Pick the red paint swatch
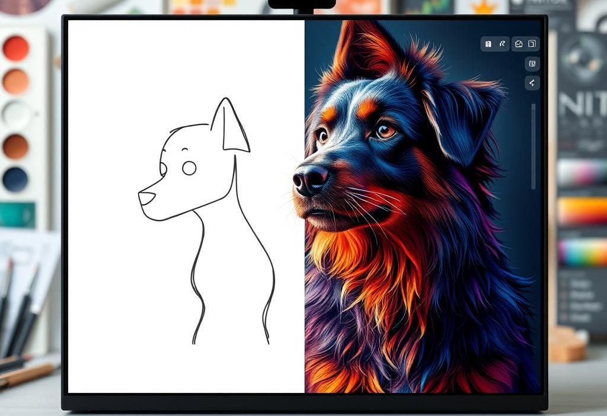The height and width of the screenshot is (416, 607). coord(15,48)
